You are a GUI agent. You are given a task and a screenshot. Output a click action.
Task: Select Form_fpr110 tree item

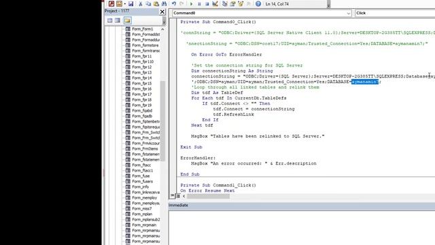(x=143, y=62)
